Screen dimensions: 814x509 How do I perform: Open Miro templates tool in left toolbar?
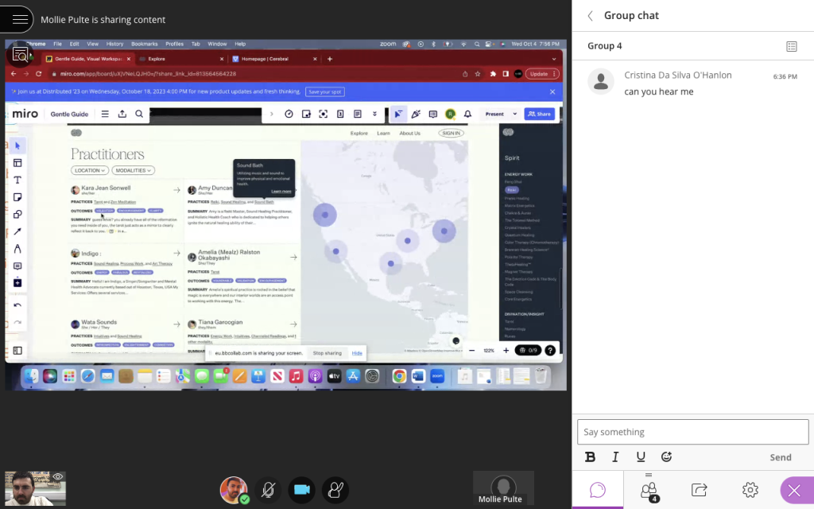point(17,163)
